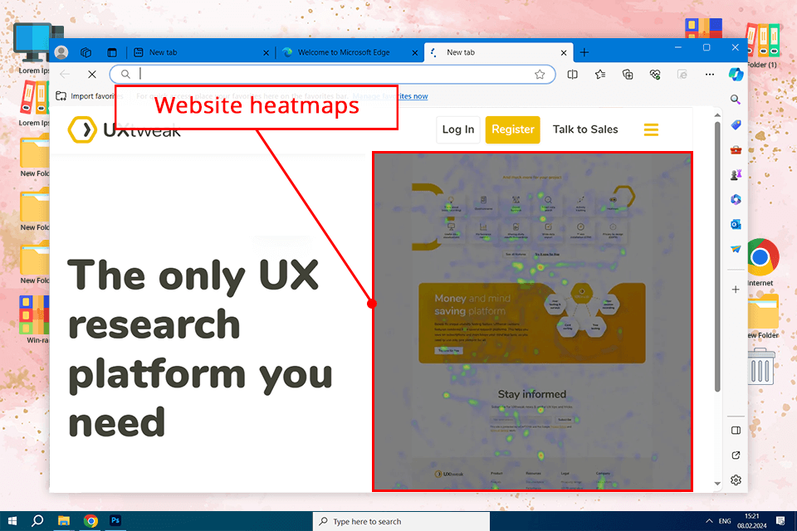Close the first New tab
This screenshot has height=531, width=797.
(x=266, y=52)
